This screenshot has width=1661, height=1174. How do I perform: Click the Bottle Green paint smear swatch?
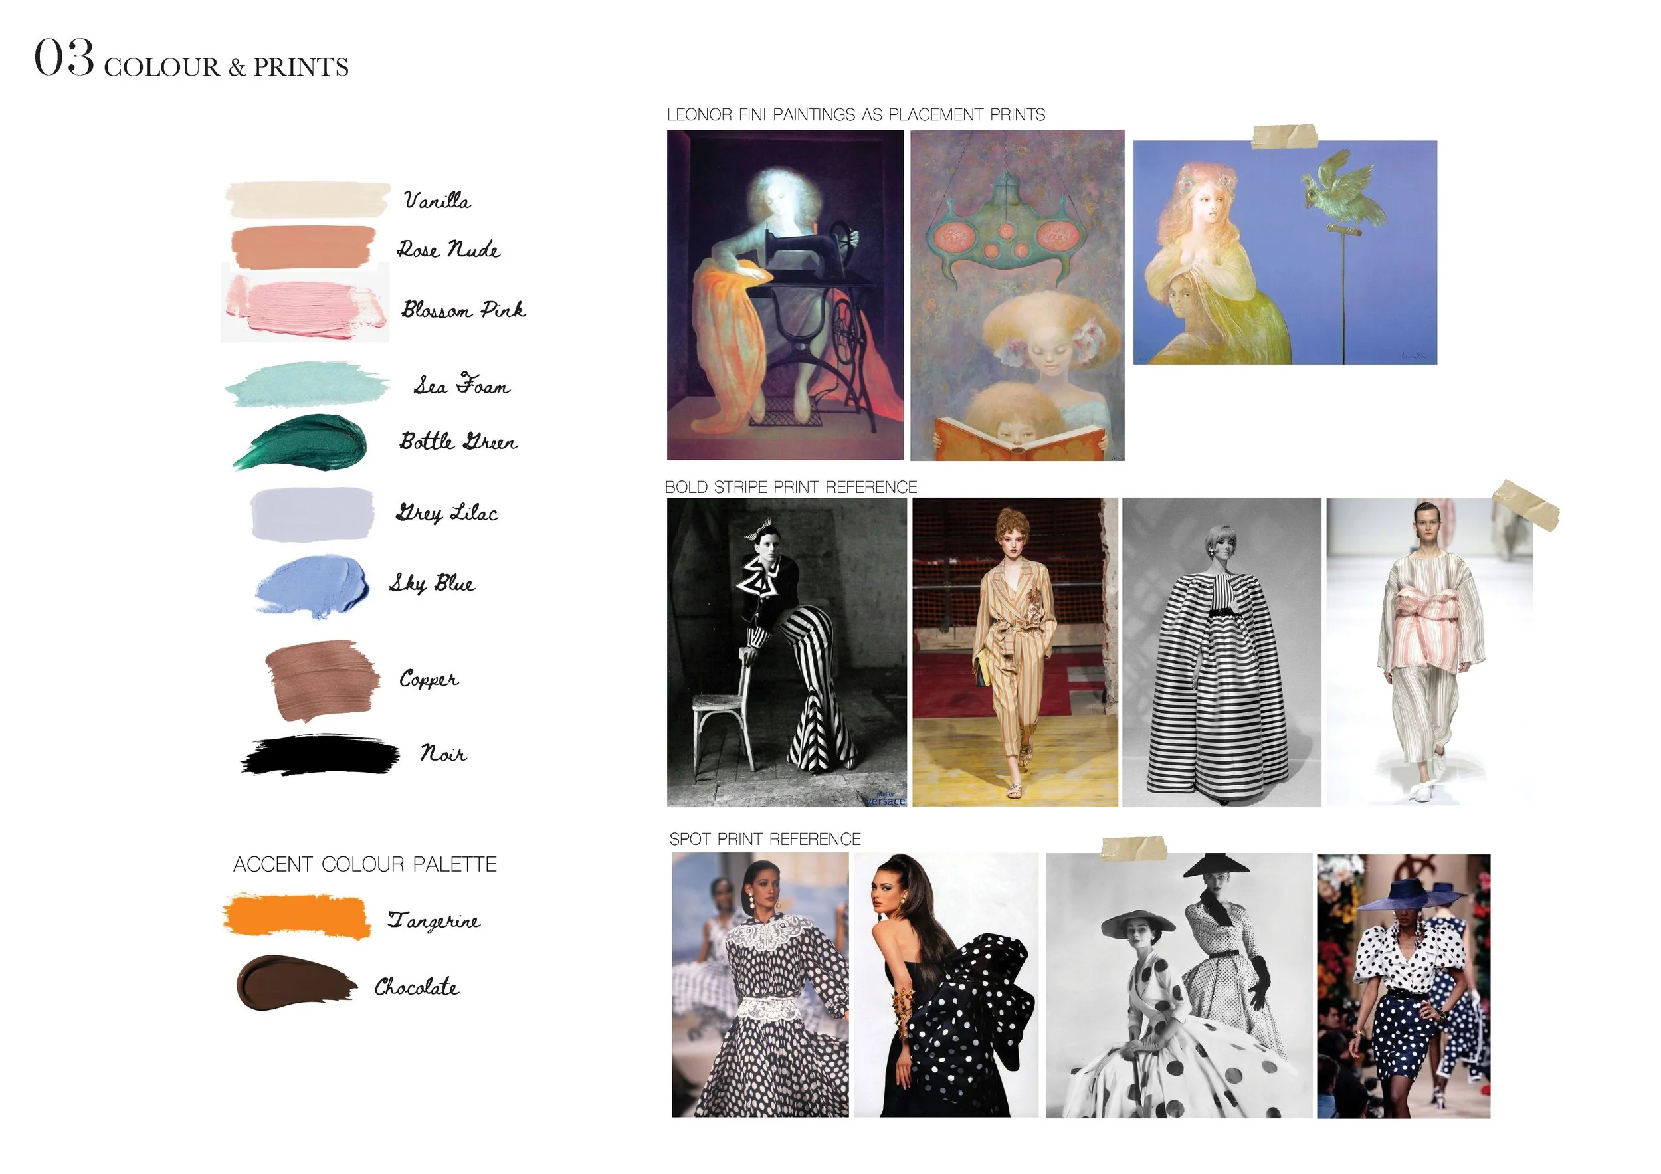300,442
